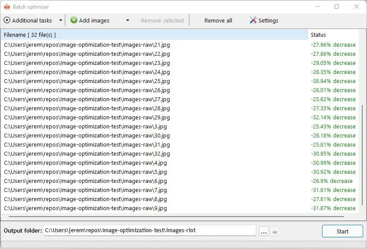Click the << button beside output folder
The width and height of the screenshot is (367, 249).
click(275, 232)
